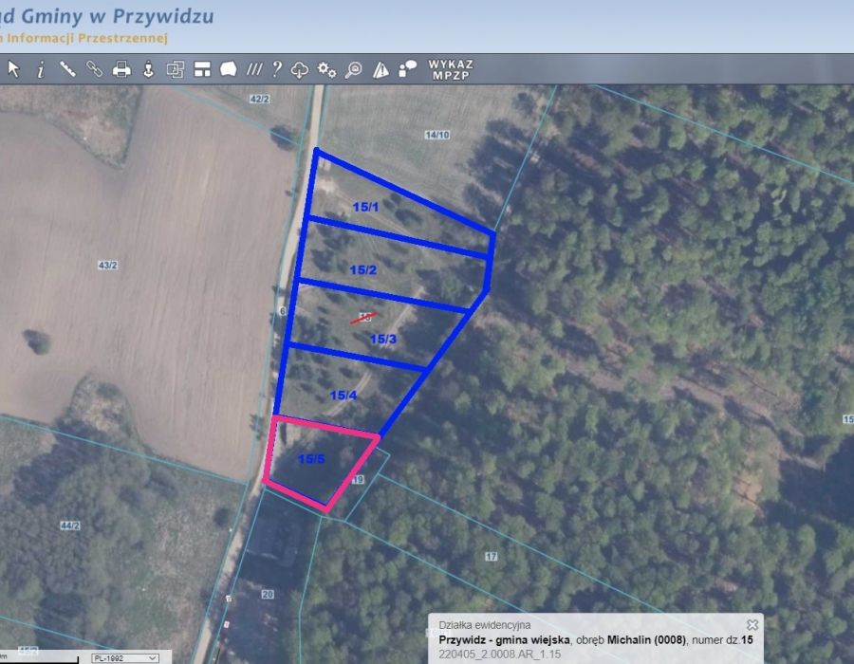Click parcel 43/2 field label

point(106,265)
